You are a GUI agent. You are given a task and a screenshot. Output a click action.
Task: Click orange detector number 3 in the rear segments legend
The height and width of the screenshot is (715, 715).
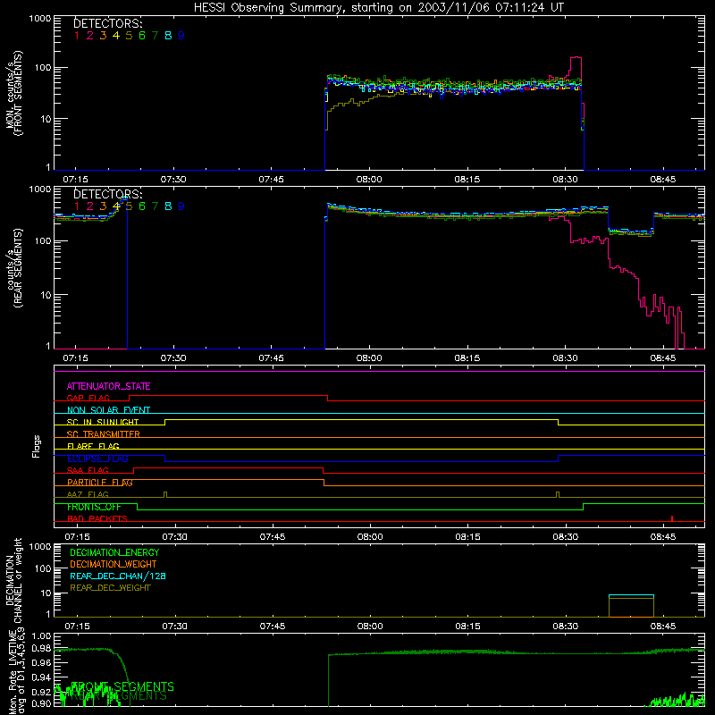point(103,206)
